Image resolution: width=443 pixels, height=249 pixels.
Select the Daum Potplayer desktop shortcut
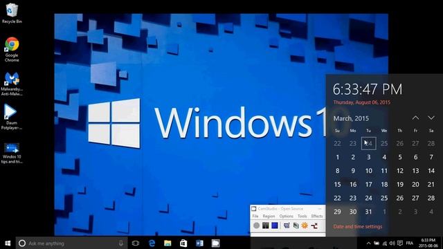pyautogui.click(x=12, y=117)
